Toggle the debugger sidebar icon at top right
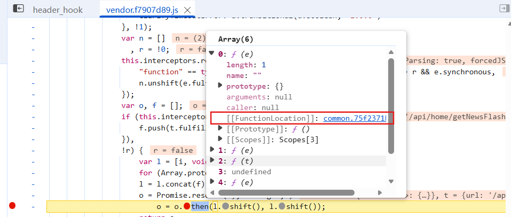The image size is (511, 217). tap(503, 9)
